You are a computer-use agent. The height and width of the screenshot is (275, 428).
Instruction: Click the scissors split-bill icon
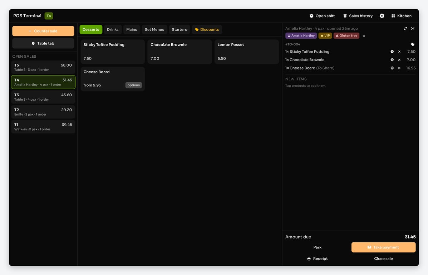pyautogui.click(x=412, y=28)
